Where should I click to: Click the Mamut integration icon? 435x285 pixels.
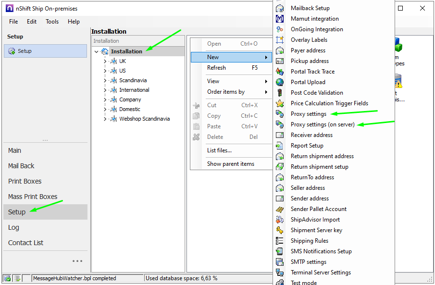click(x=280, y=19)
